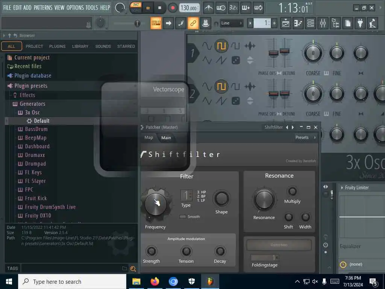Toggle multilink to controllers chain icon
The width and height of the screenshot is (385, 289).
click(x=193, y=23)
